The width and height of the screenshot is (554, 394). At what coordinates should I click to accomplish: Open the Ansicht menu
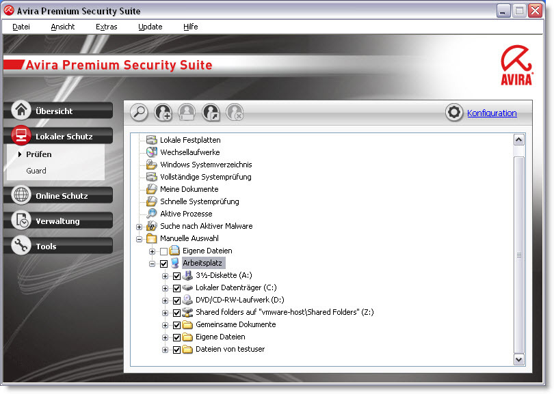click(62, 27)
